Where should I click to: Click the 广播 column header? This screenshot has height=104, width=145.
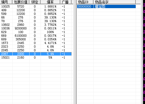pyautogui.click(x=66, y=2)
